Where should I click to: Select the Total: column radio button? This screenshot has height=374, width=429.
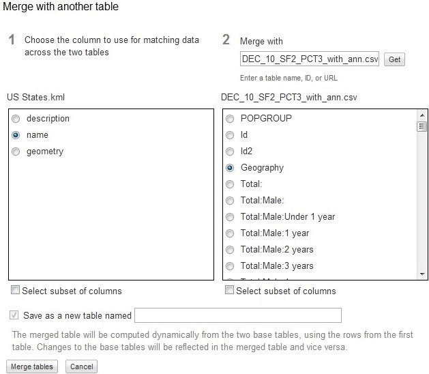click(x=230, y=184)
